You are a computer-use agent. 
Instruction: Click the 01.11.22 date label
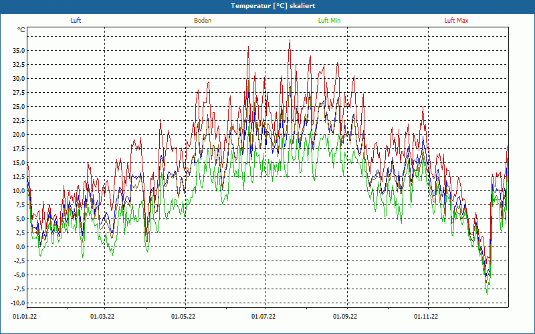[x=426, y=317]
